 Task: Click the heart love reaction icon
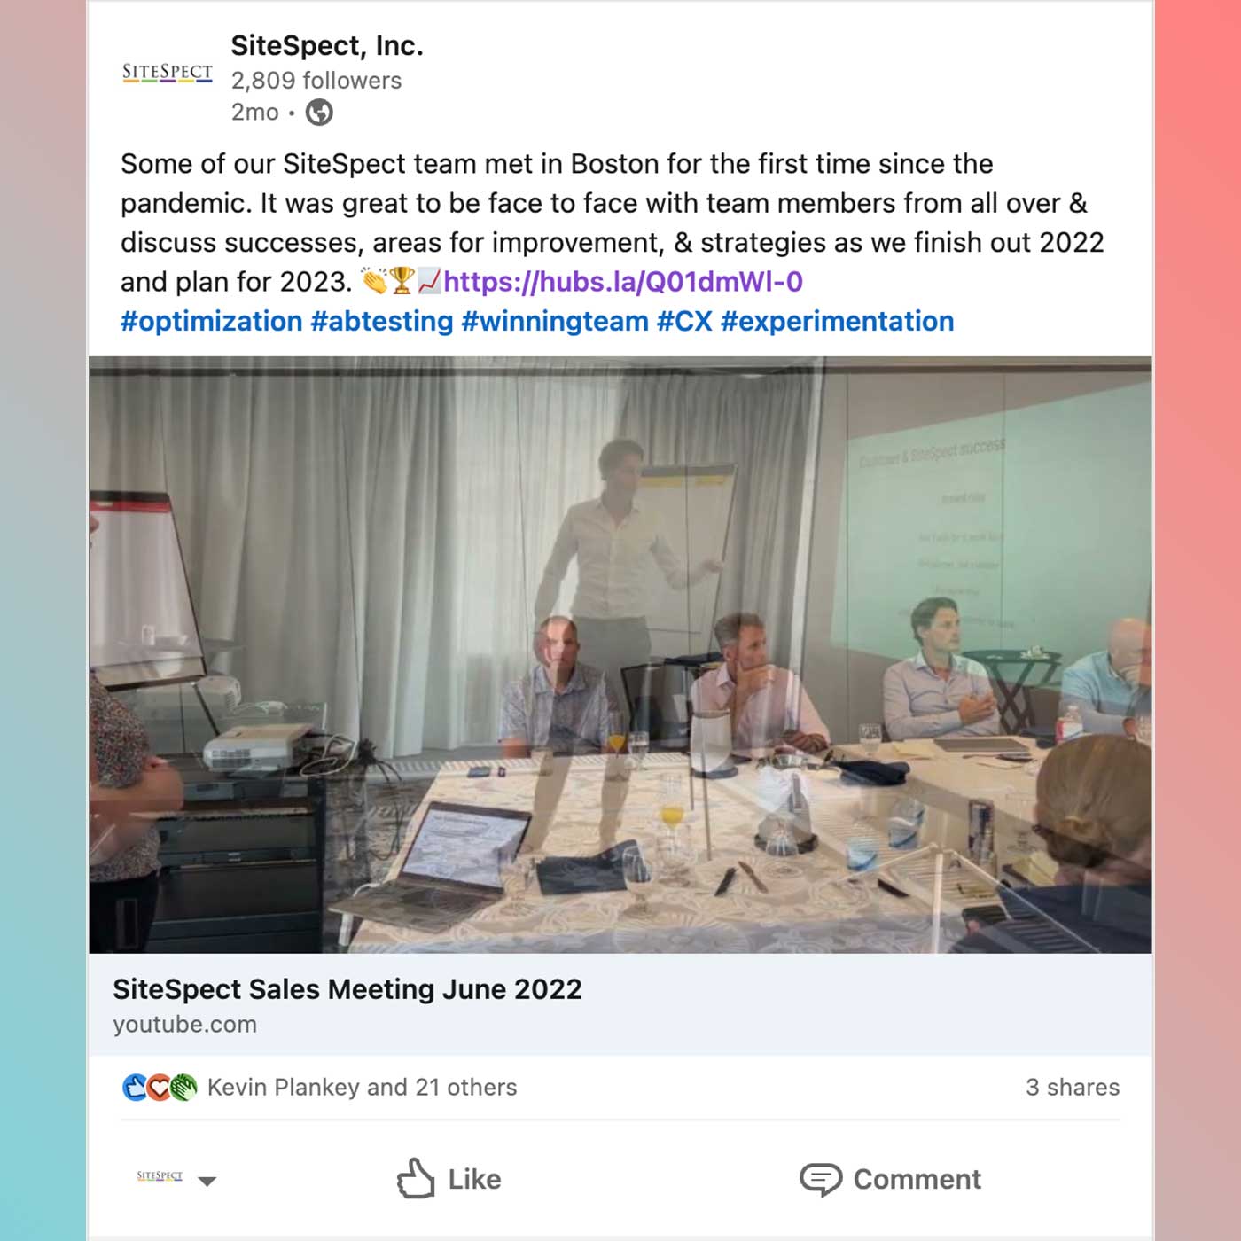(159, 1088)
